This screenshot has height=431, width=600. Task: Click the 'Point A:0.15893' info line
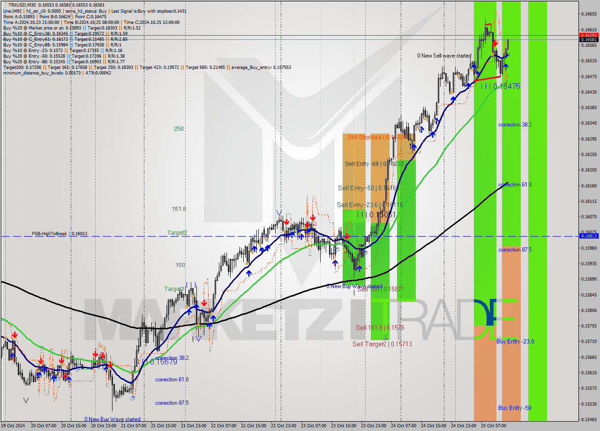click(55, 16)
